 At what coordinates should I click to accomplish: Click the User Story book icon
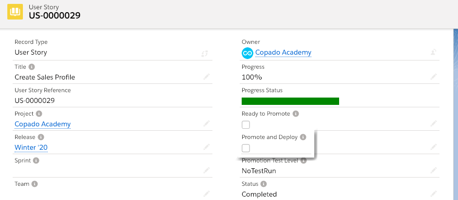15,12
